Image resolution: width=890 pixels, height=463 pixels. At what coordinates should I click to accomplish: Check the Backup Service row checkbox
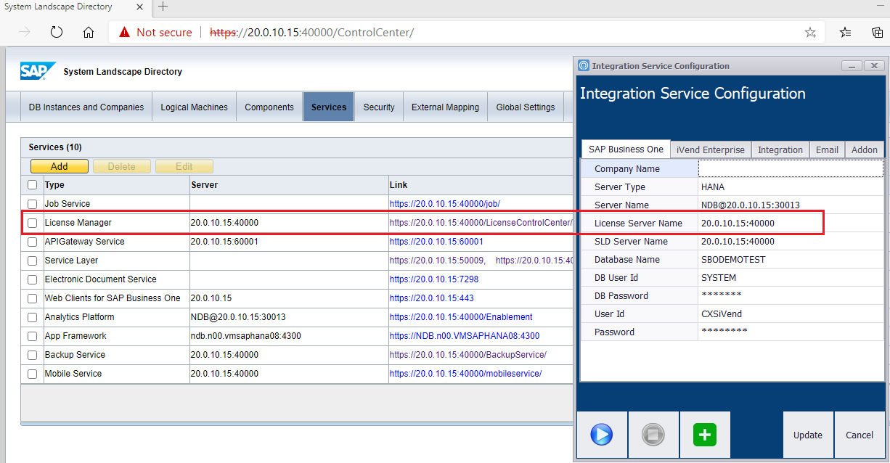tap(32, 355)
